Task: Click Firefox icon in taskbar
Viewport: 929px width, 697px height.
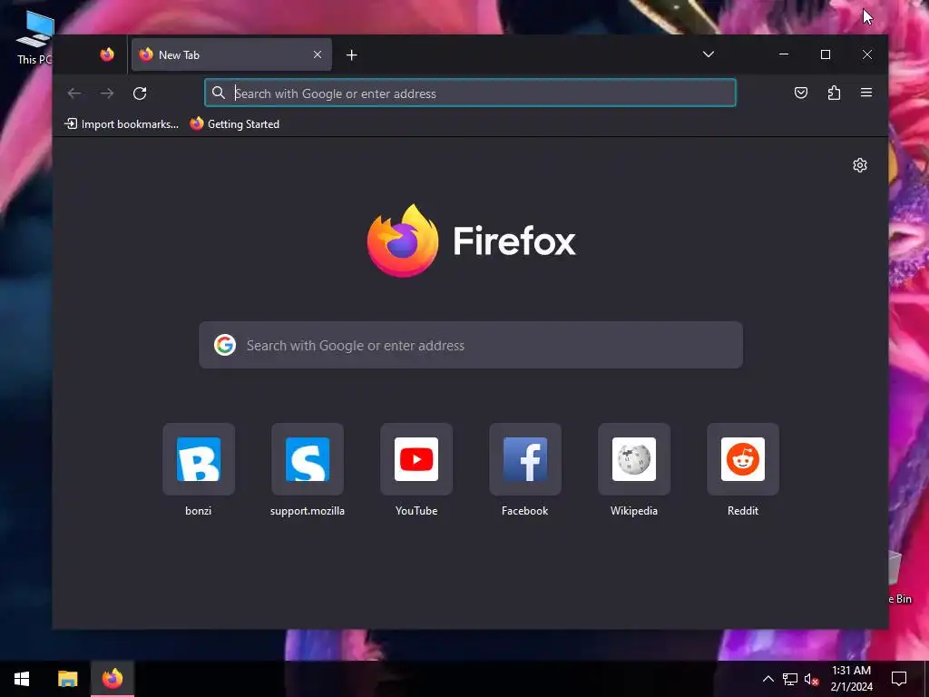Action: click(x=112, y=679)
